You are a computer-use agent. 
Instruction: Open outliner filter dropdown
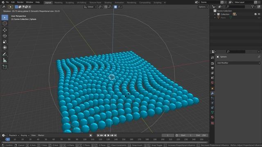coord(253,7)
